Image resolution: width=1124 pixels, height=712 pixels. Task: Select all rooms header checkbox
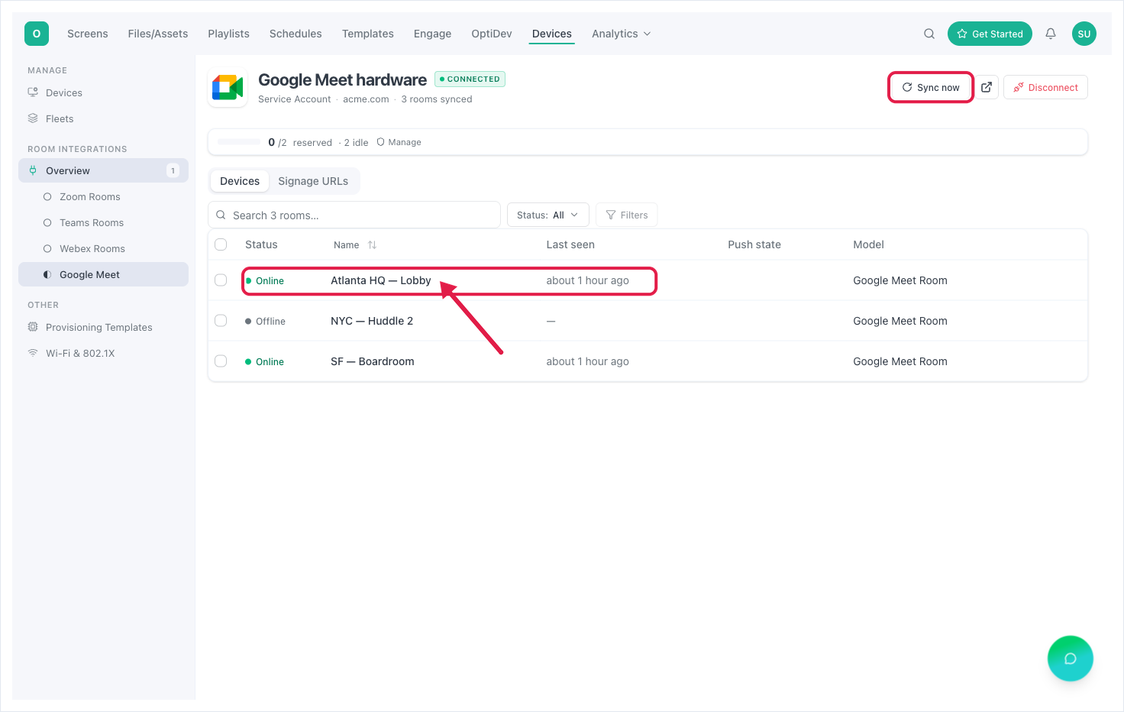click(221, 244)
